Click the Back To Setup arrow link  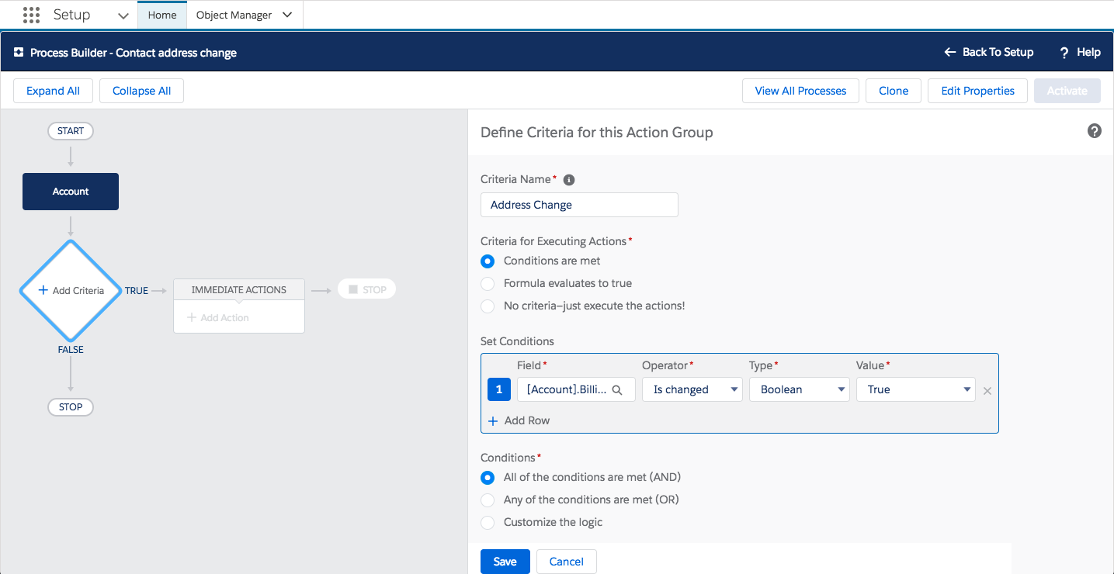coord(988,52)
